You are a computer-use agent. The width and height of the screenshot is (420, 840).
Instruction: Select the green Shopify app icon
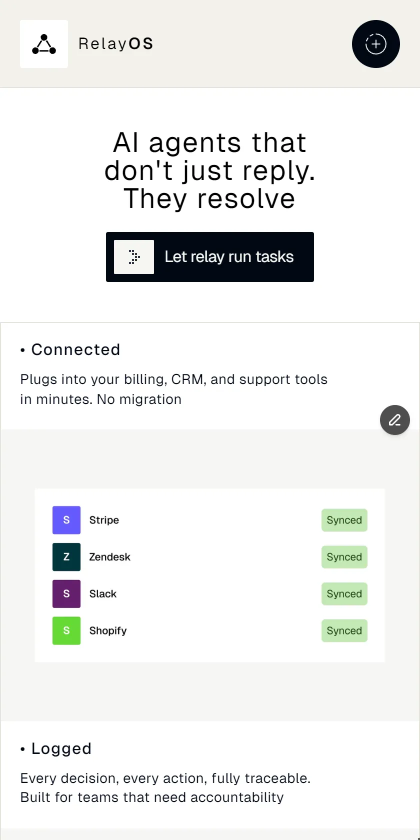(66, 630)
